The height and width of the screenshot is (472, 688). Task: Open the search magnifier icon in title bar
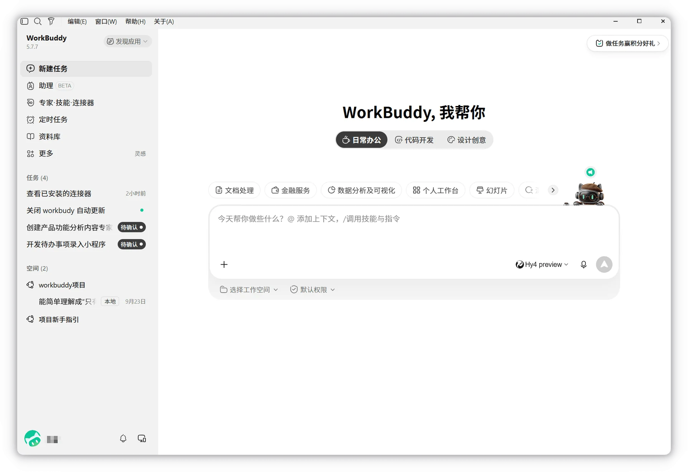tap(38, 21)
